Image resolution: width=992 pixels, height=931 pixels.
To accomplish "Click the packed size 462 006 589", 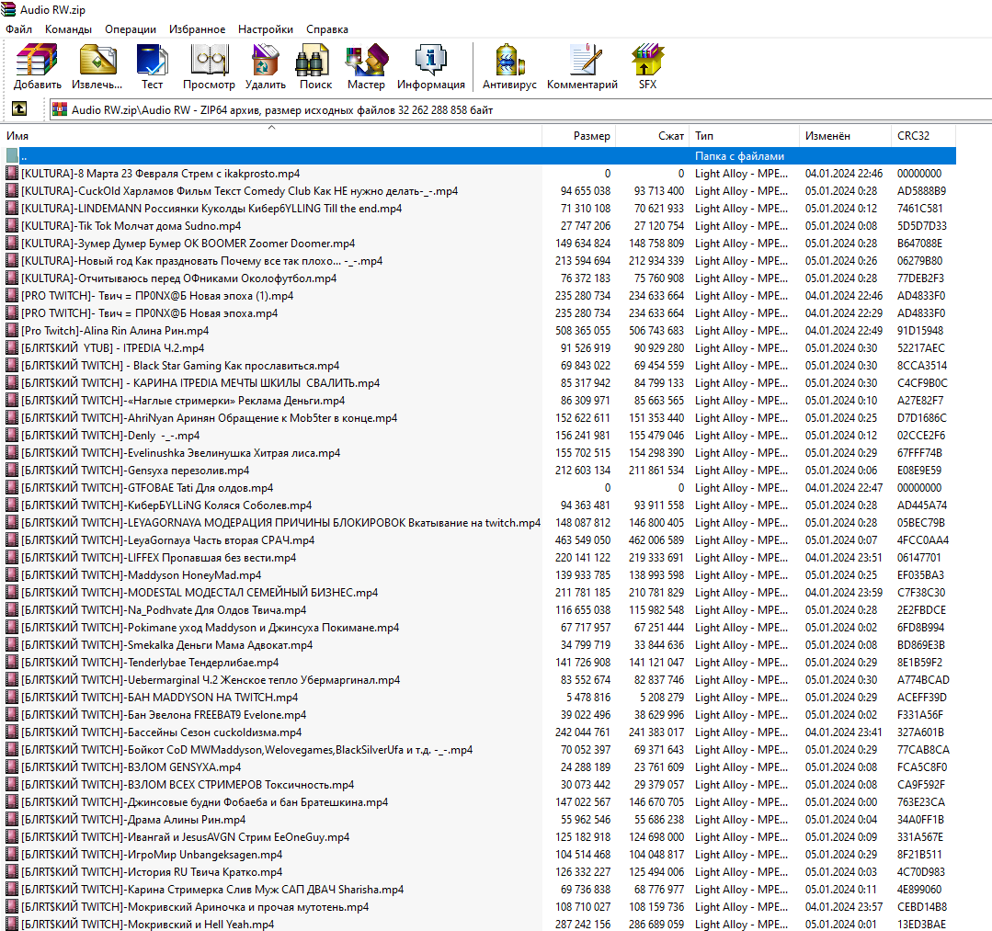I will pos(656,539).
